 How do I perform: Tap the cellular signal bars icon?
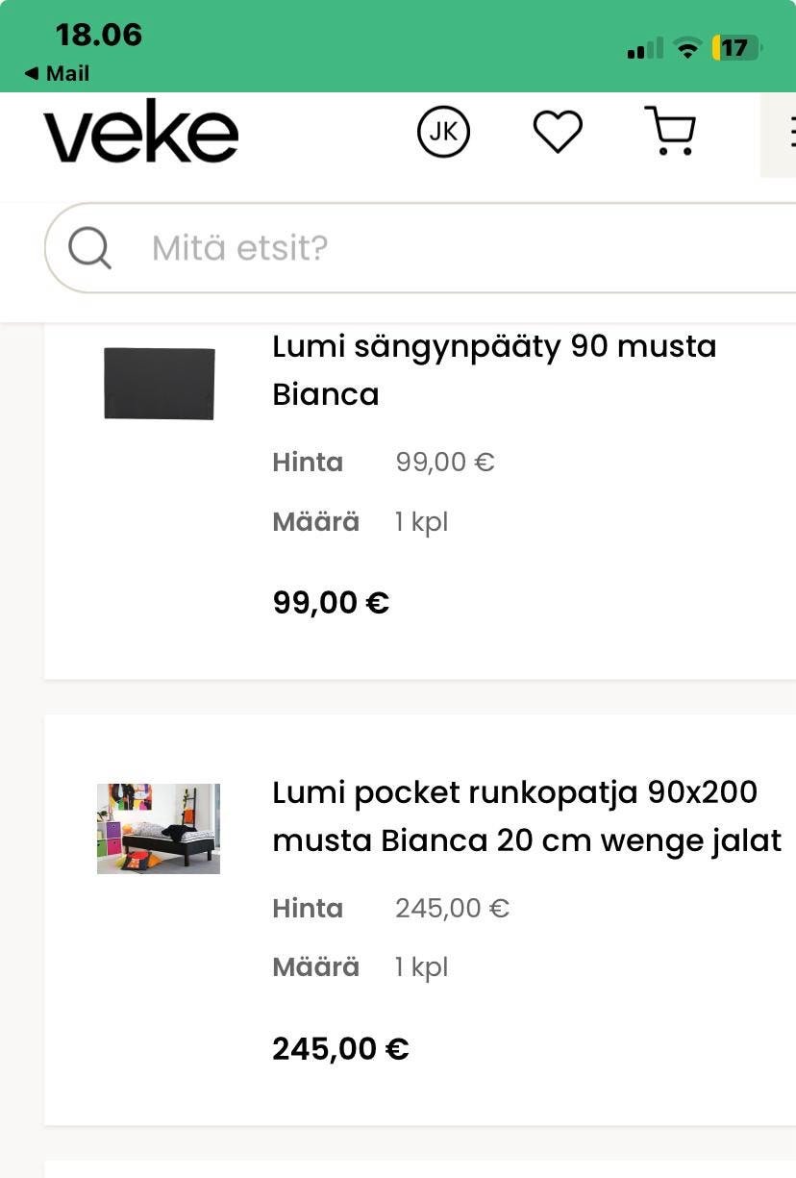tap(645, 48)
